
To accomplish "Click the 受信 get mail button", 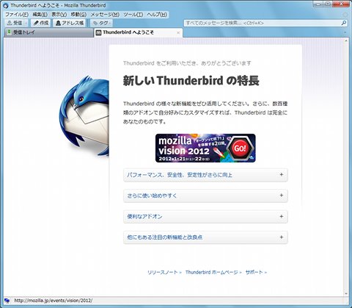I will 15,23.
